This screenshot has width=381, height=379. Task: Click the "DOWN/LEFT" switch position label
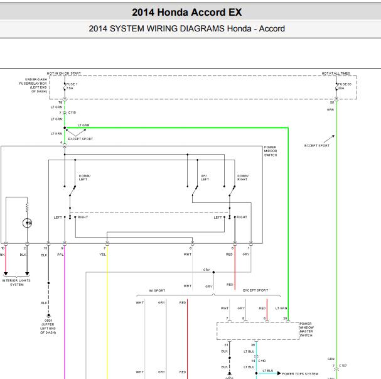tap(85, 178)
